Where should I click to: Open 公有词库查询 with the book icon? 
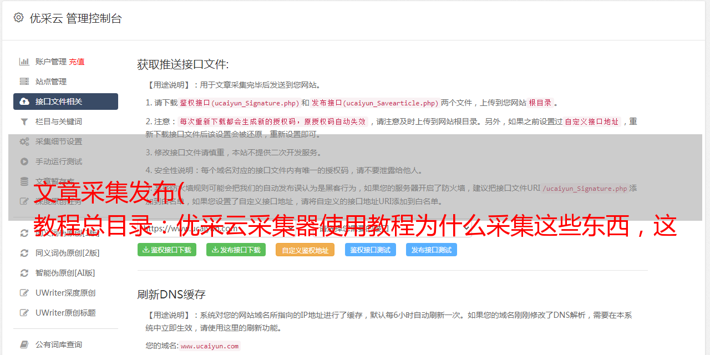(65, 344)
